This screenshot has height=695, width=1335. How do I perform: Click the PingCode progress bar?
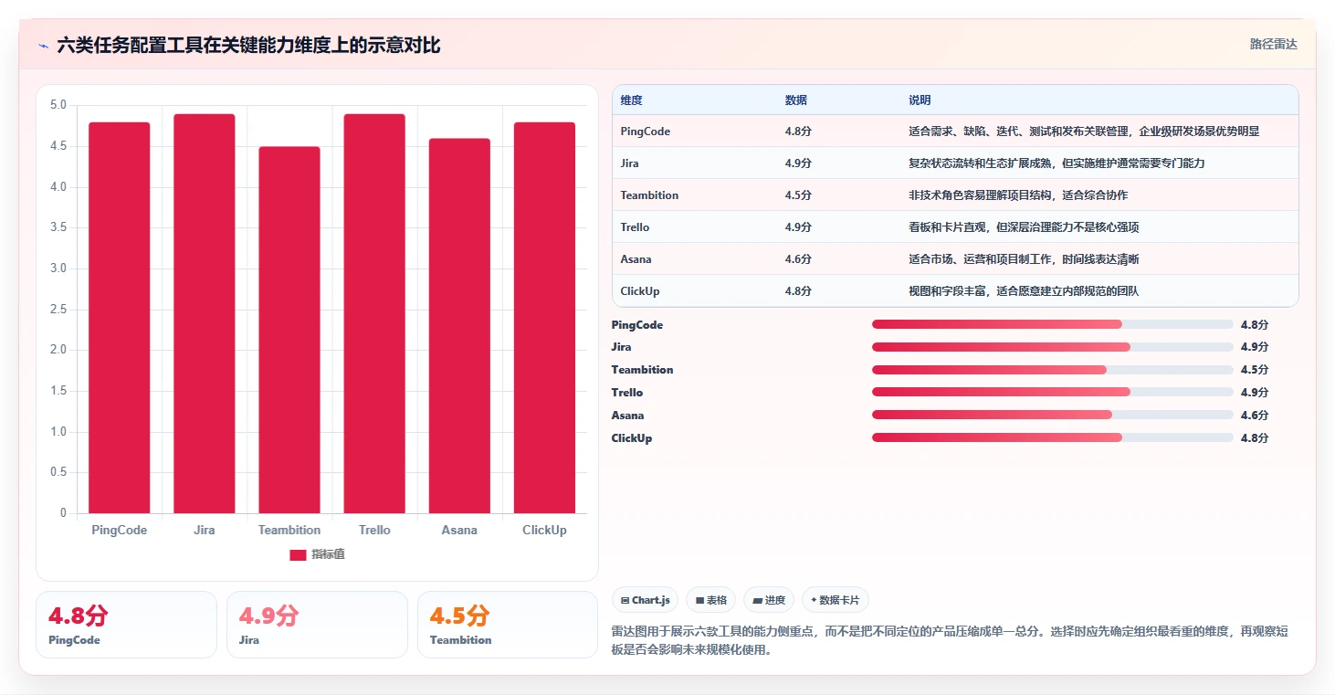1053,324
